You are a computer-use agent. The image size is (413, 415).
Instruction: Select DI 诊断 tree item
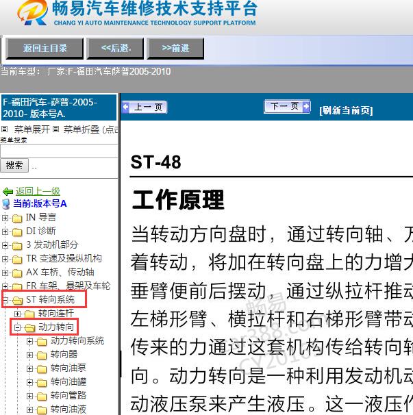(41, 231)
